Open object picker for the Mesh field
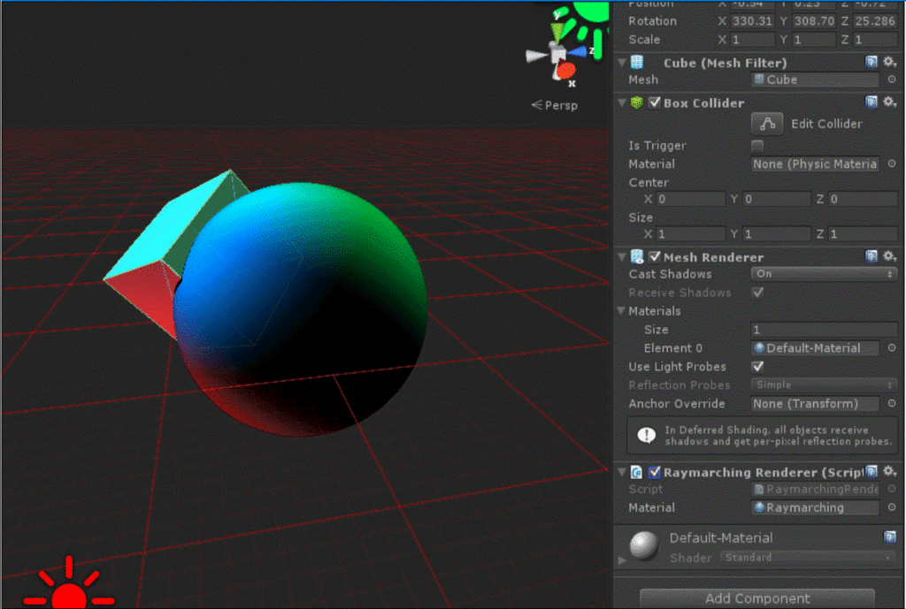 (x=892, y=80)
